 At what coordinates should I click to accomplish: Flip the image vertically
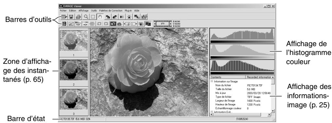click(x=129, y=16)
